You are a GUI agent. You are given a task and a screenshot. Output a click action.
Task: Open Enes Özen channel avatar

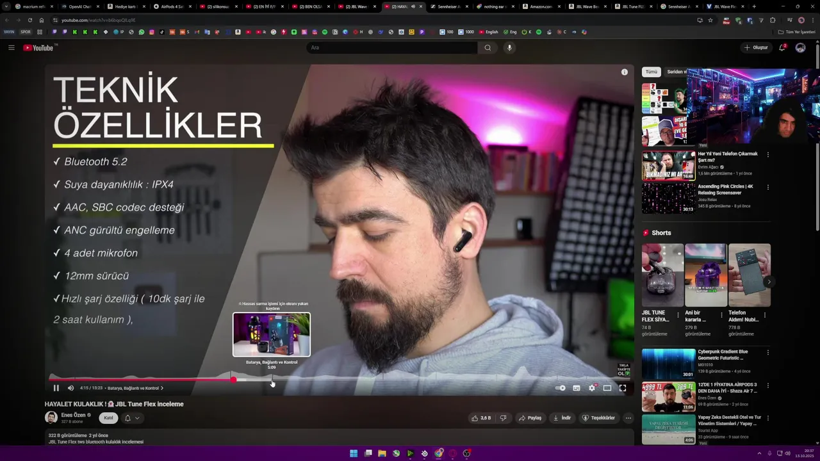51,417
